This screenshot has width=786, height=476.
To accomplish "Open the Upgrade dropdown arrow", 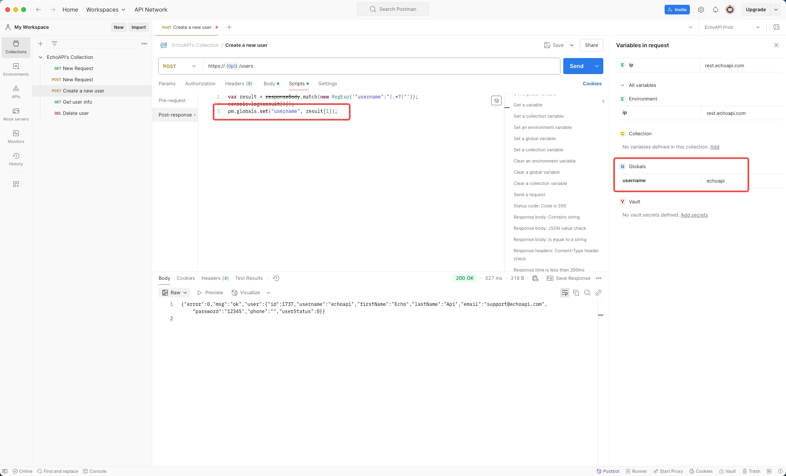I will coord(776,10).
